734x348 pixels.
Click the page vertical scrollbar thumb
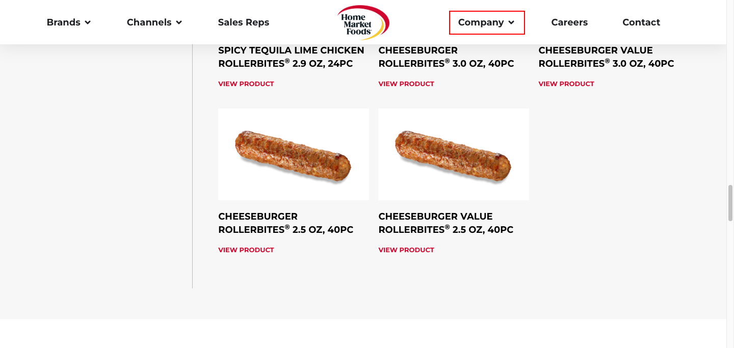tap(730, 203)
